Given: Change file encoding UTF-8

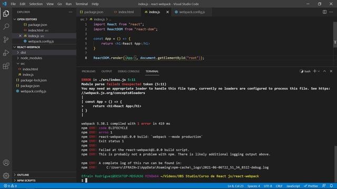Looking at the screenshot, I should [268, 186].
